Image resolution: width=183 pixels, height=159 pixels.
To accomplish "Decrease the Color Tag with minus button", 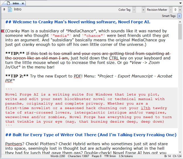I will [x=135, y=10].
